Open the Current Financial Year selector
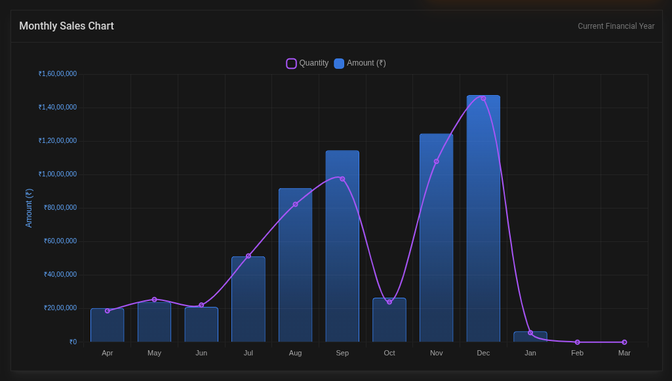The width and height of the screenshot is (672, 381). coord(616,26)
